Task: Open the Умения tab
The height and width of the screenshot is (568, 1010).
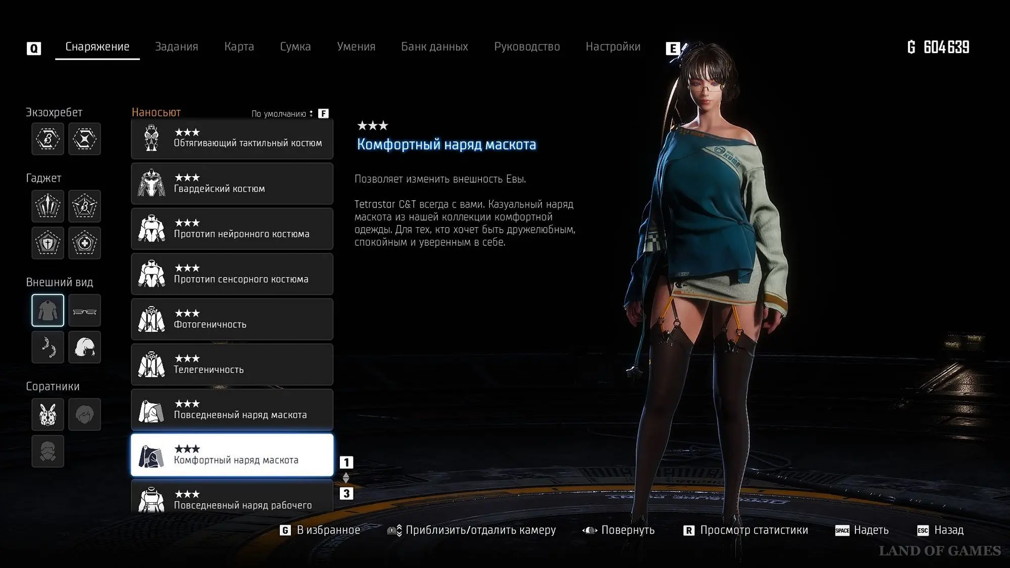Action: (x=356, y=47)
